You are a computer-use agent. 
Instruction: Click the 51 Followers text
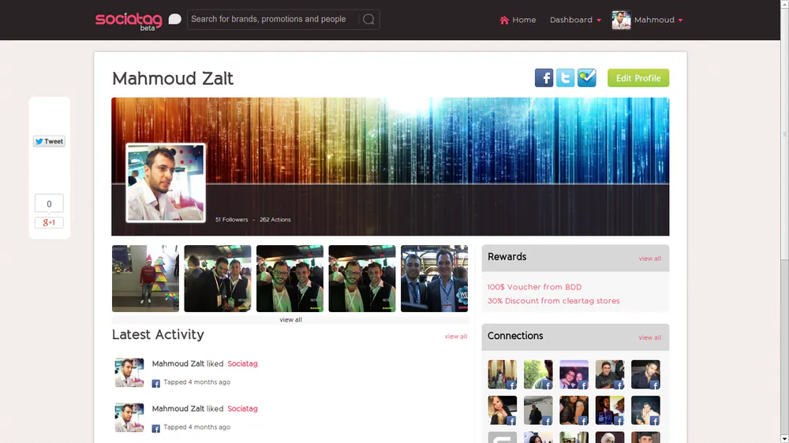coord(231,220)
